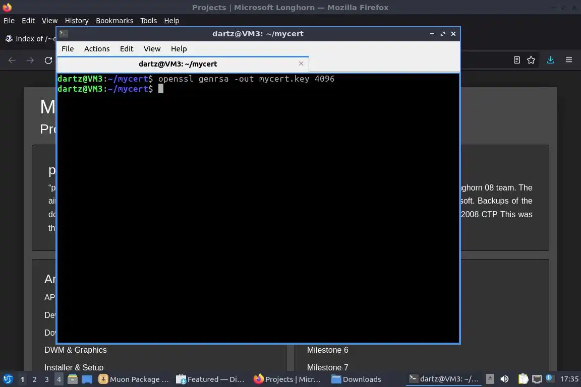This screenshot has height=387, width=581.
Task: Open the volume control tray icon
Action: [504, 379]
